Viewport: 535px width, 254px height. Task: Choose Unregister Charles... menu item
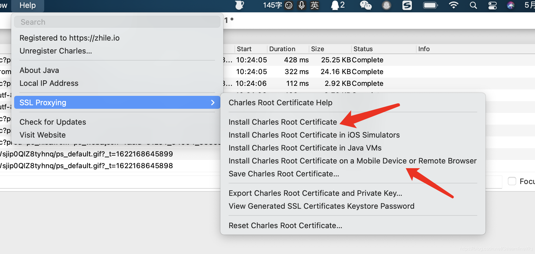pyautogui.click(x=56, y=51)
